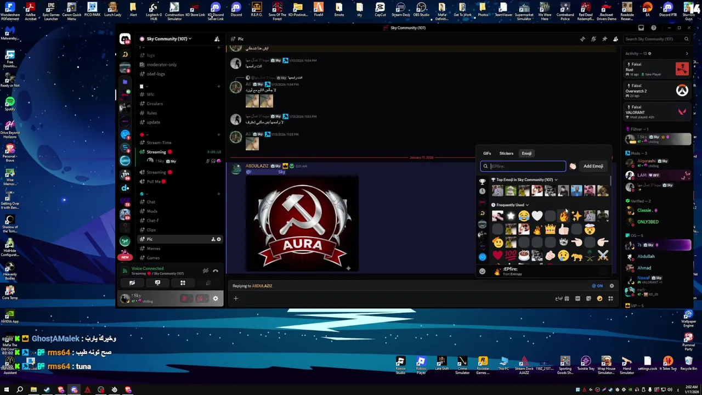Toggle reply mention ON switch

(x=597, y=286)
